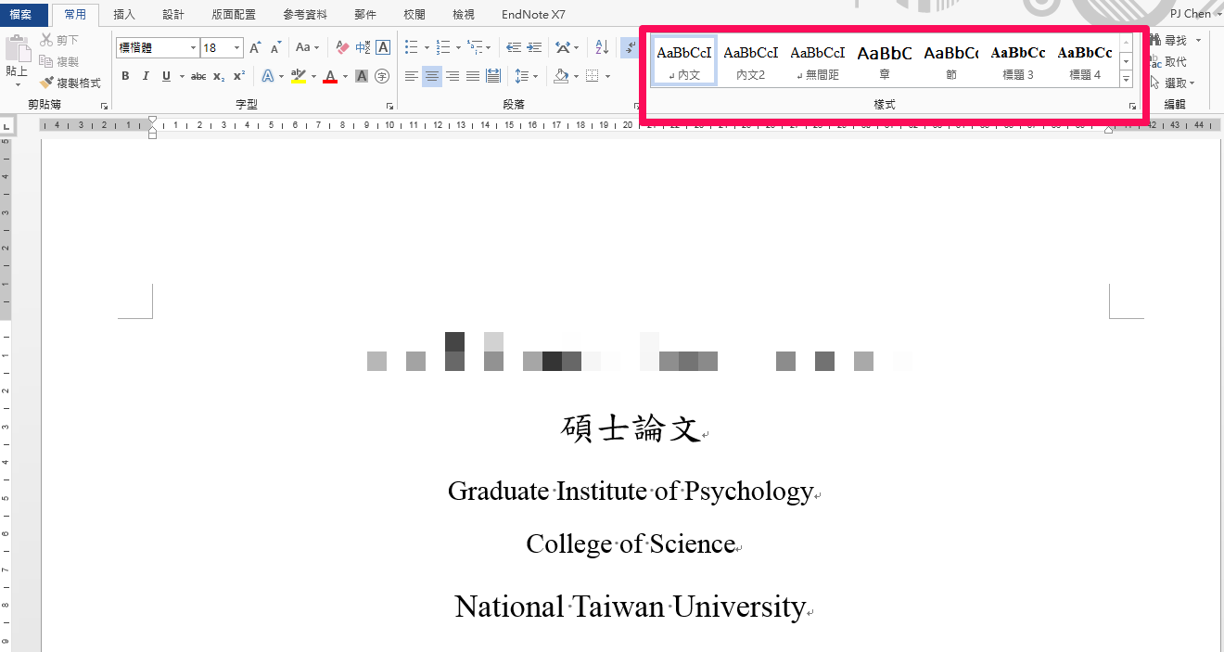Image resolution: width=1224 pixels, height=652 pixels.
Task: Toggle Underline formatting
Action: [166, 76]
